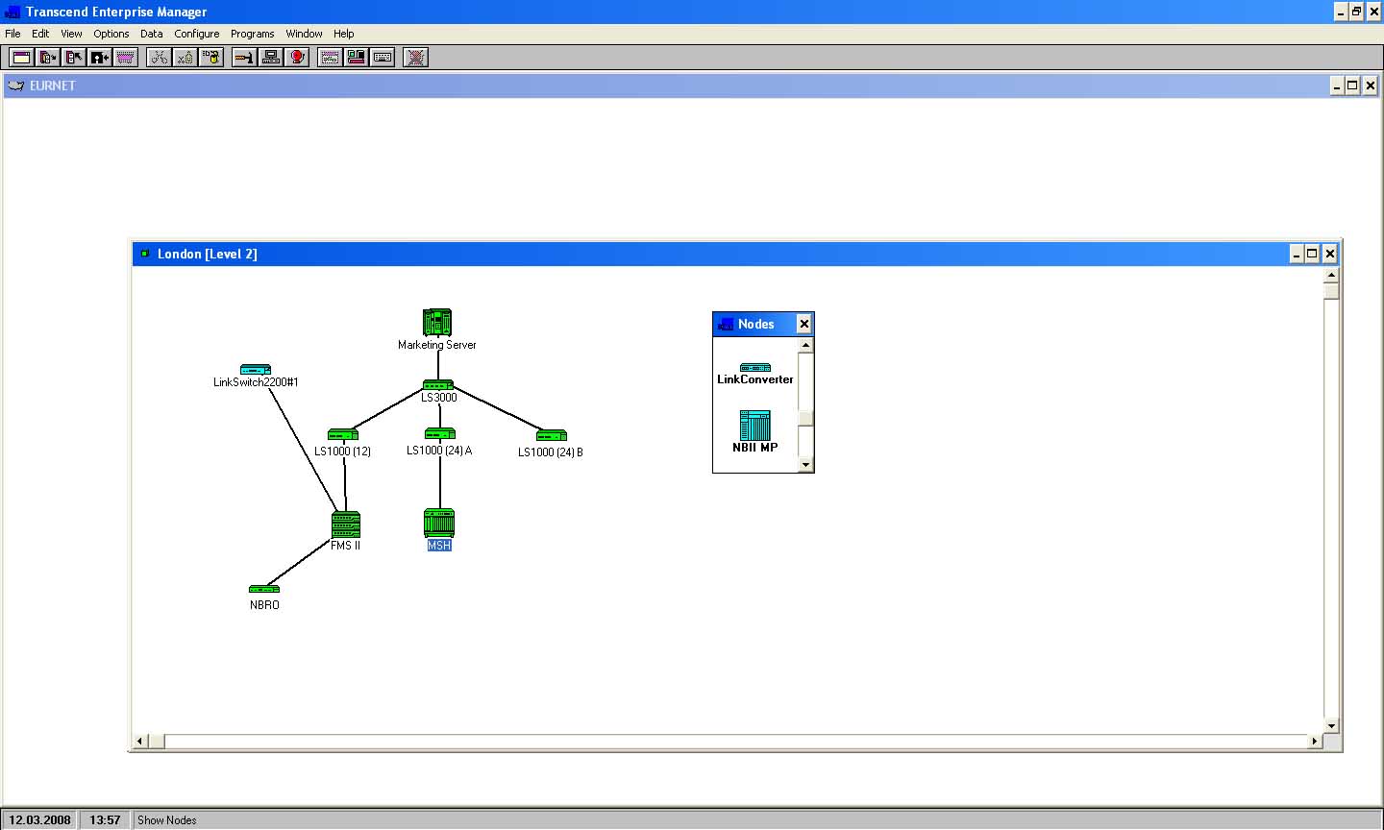Screen dimensions: 1384x830
Task: Click the 'LS1000 (24) B' label text
Action: pos(551,452)
